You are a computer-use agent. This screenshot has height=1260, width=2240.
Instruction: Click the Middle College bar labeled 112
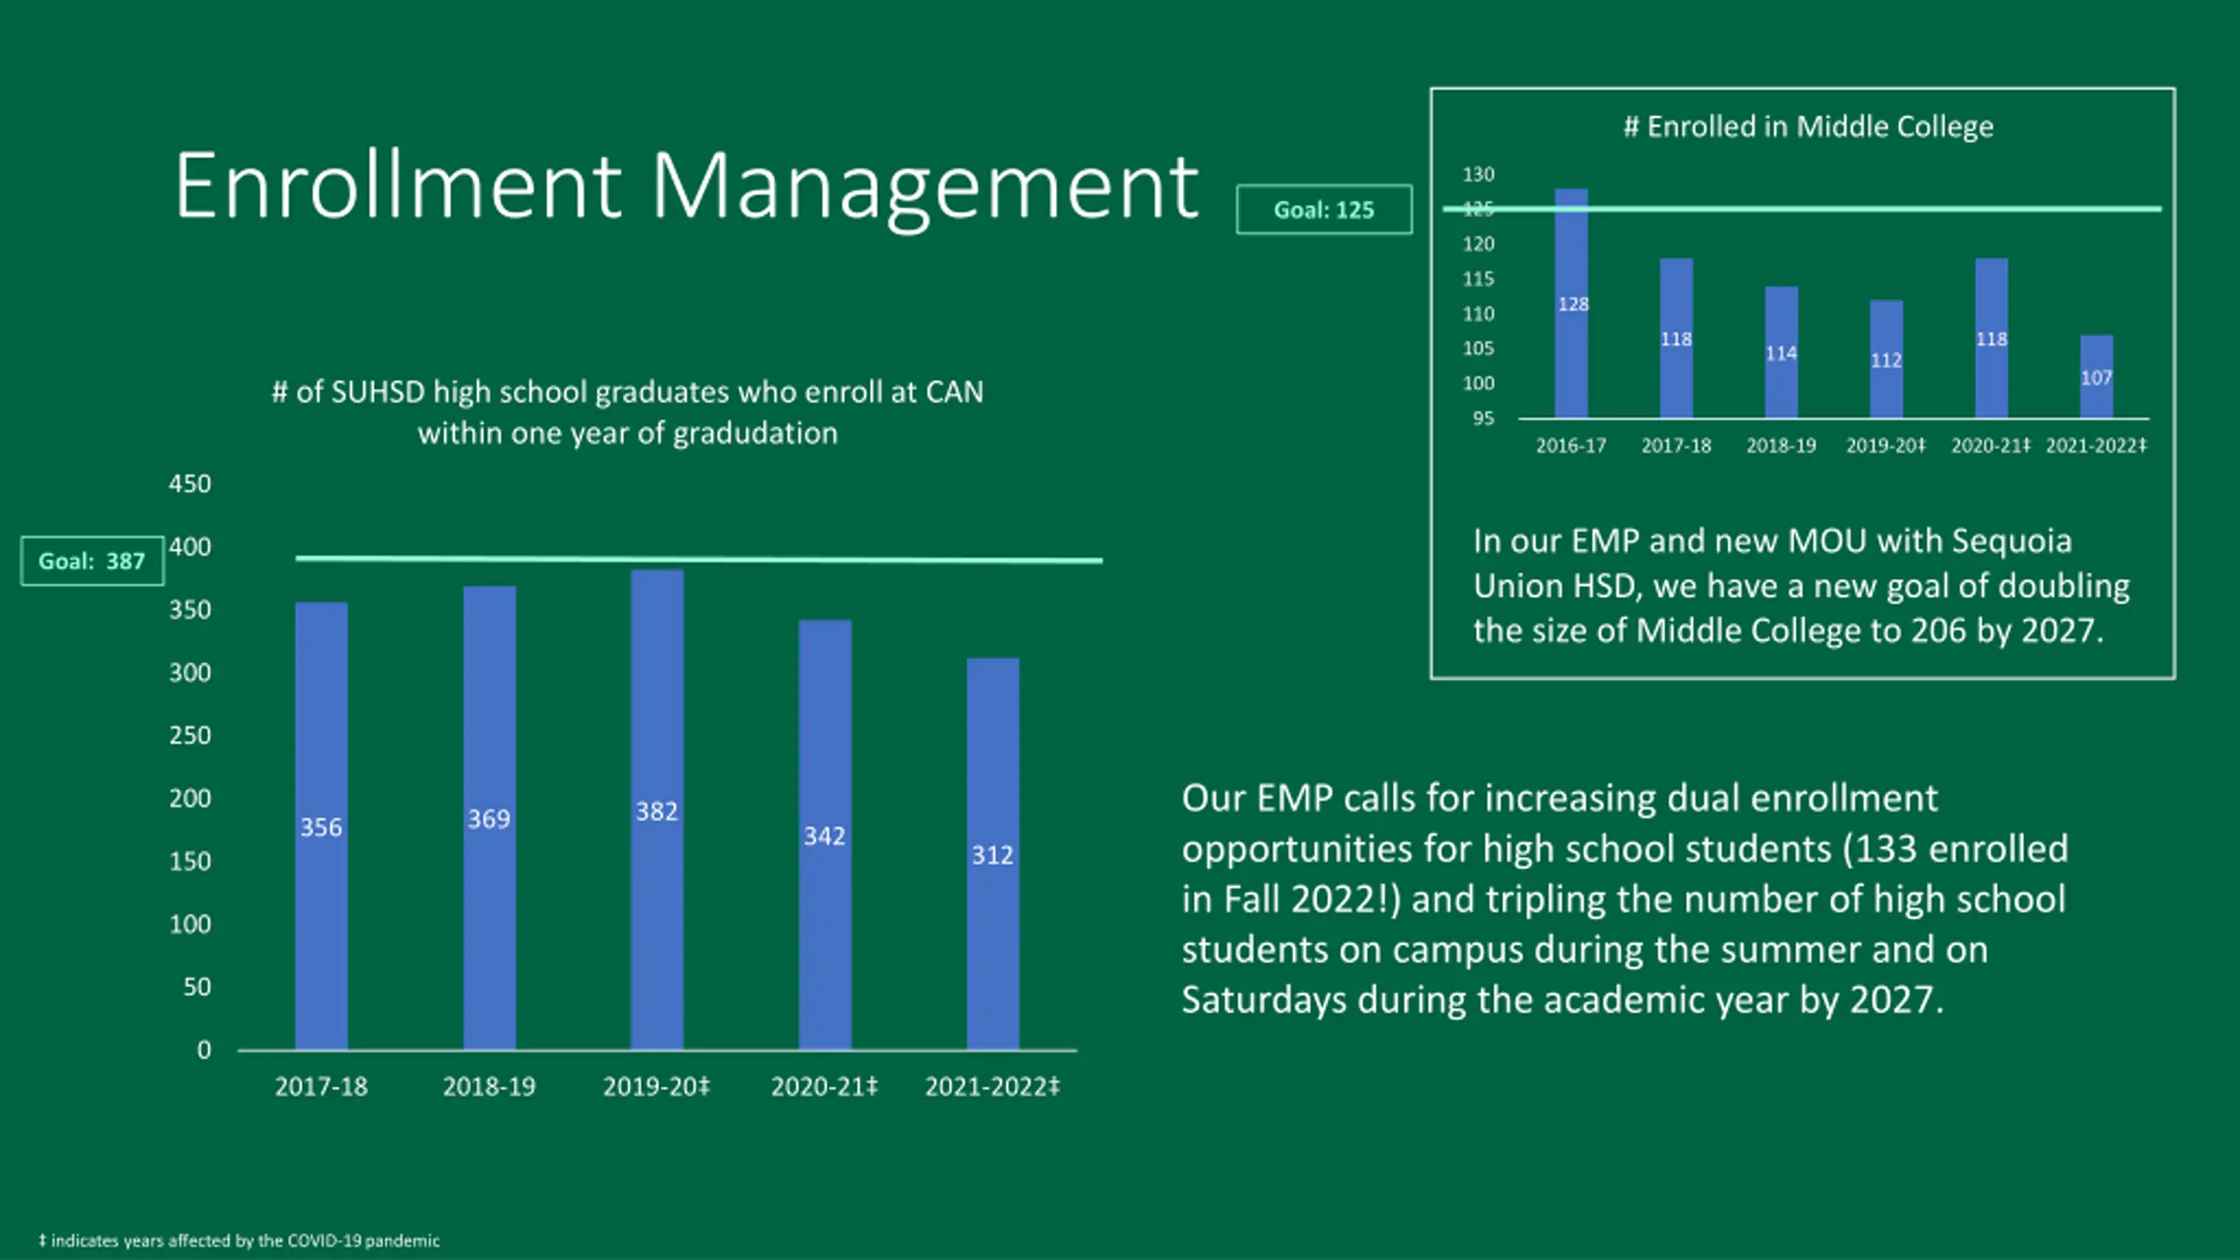point(1886,359)
